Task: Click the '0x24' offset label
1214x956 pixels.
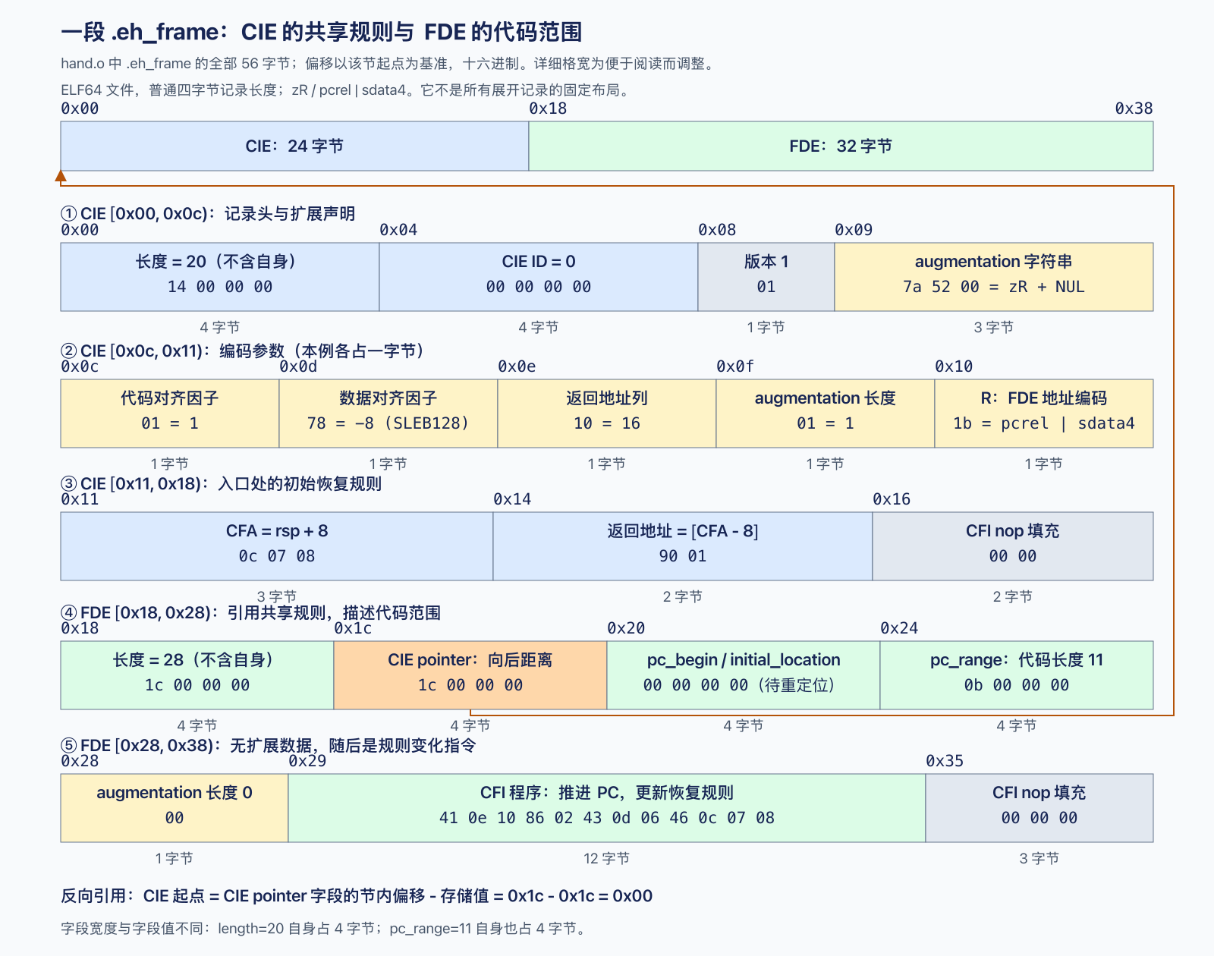Action: pos(899,628)
